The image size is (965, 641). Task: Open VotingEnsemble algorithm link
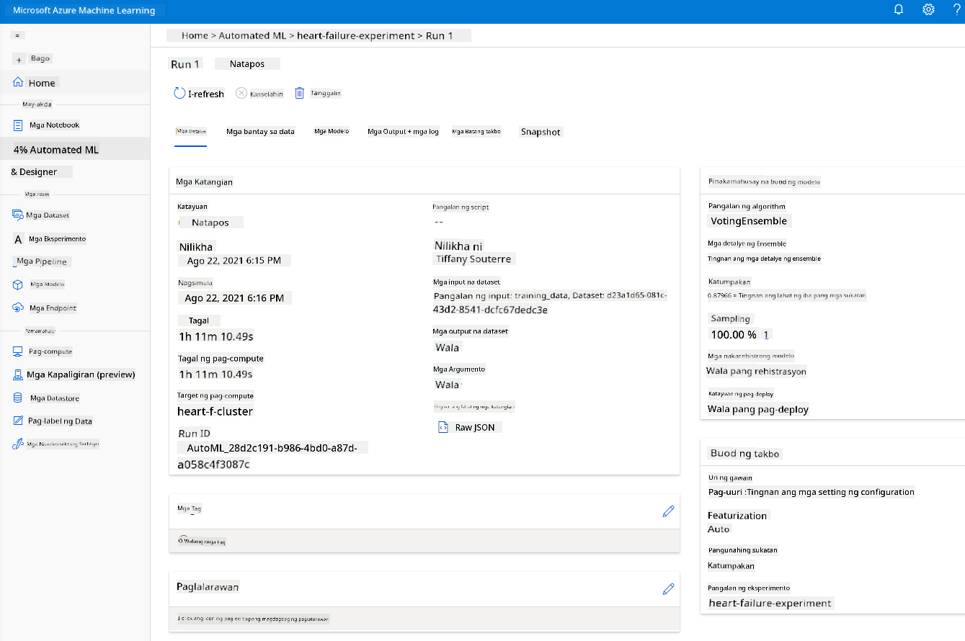click(x=748, y=221)
